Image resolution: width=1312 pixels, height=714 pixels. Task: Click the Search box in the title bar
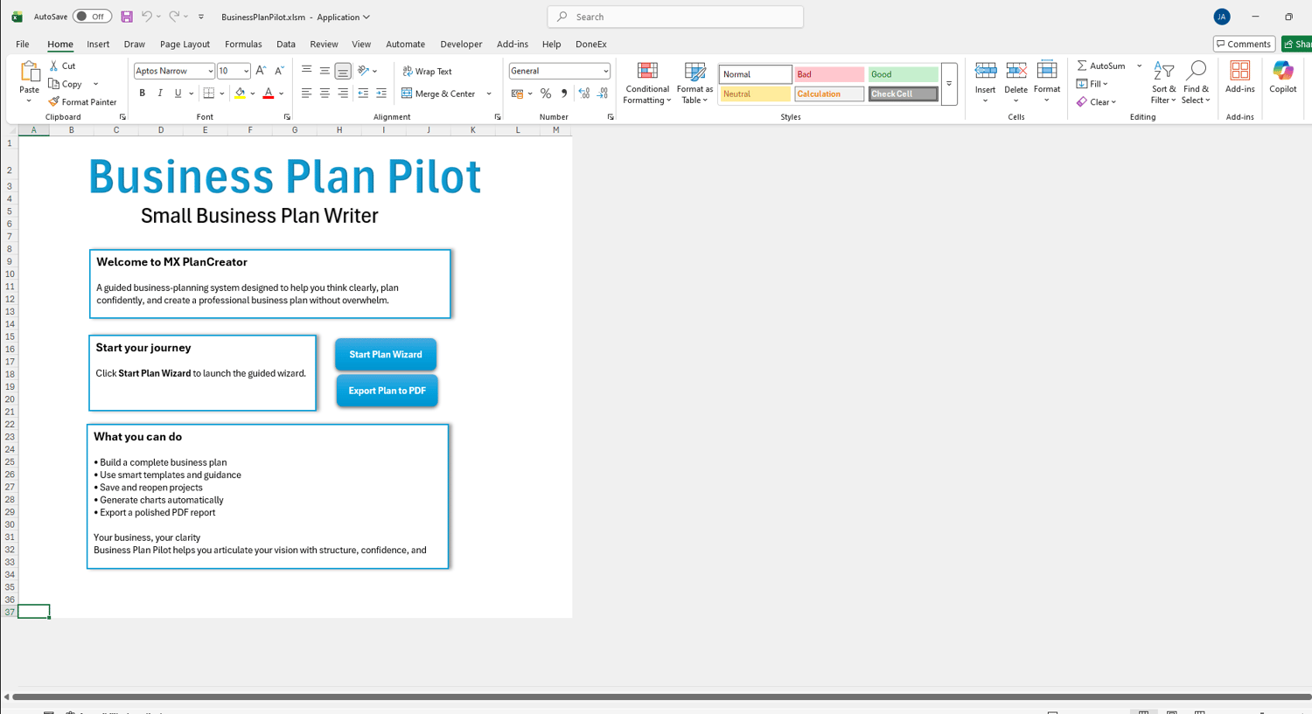pos(675,17)
